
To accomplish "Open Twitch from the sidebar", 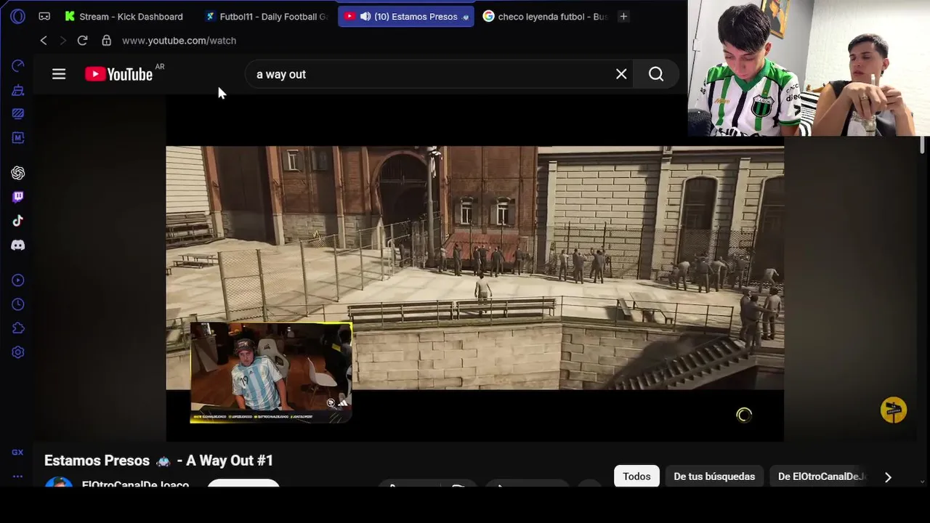I will click(x=18, y=197).
